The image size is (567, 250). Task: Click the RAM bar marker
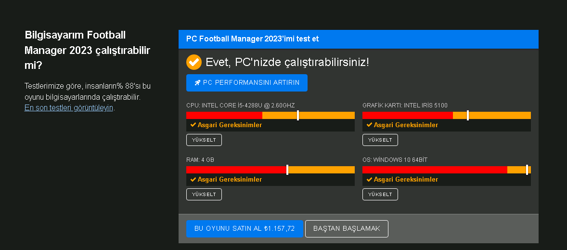tap(287, 170)
